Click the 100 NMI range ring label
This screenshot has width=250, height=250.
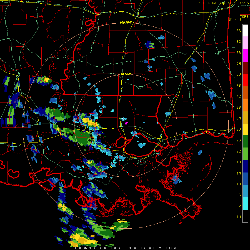[x=126, y=23]
